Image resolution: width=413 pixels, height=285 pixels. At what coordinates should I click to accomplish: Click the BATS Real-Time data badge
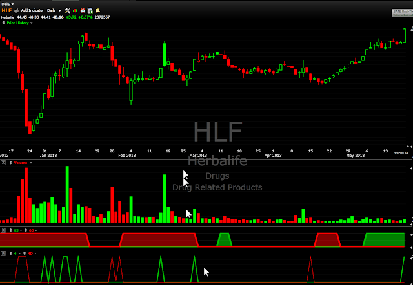(402, 13)
